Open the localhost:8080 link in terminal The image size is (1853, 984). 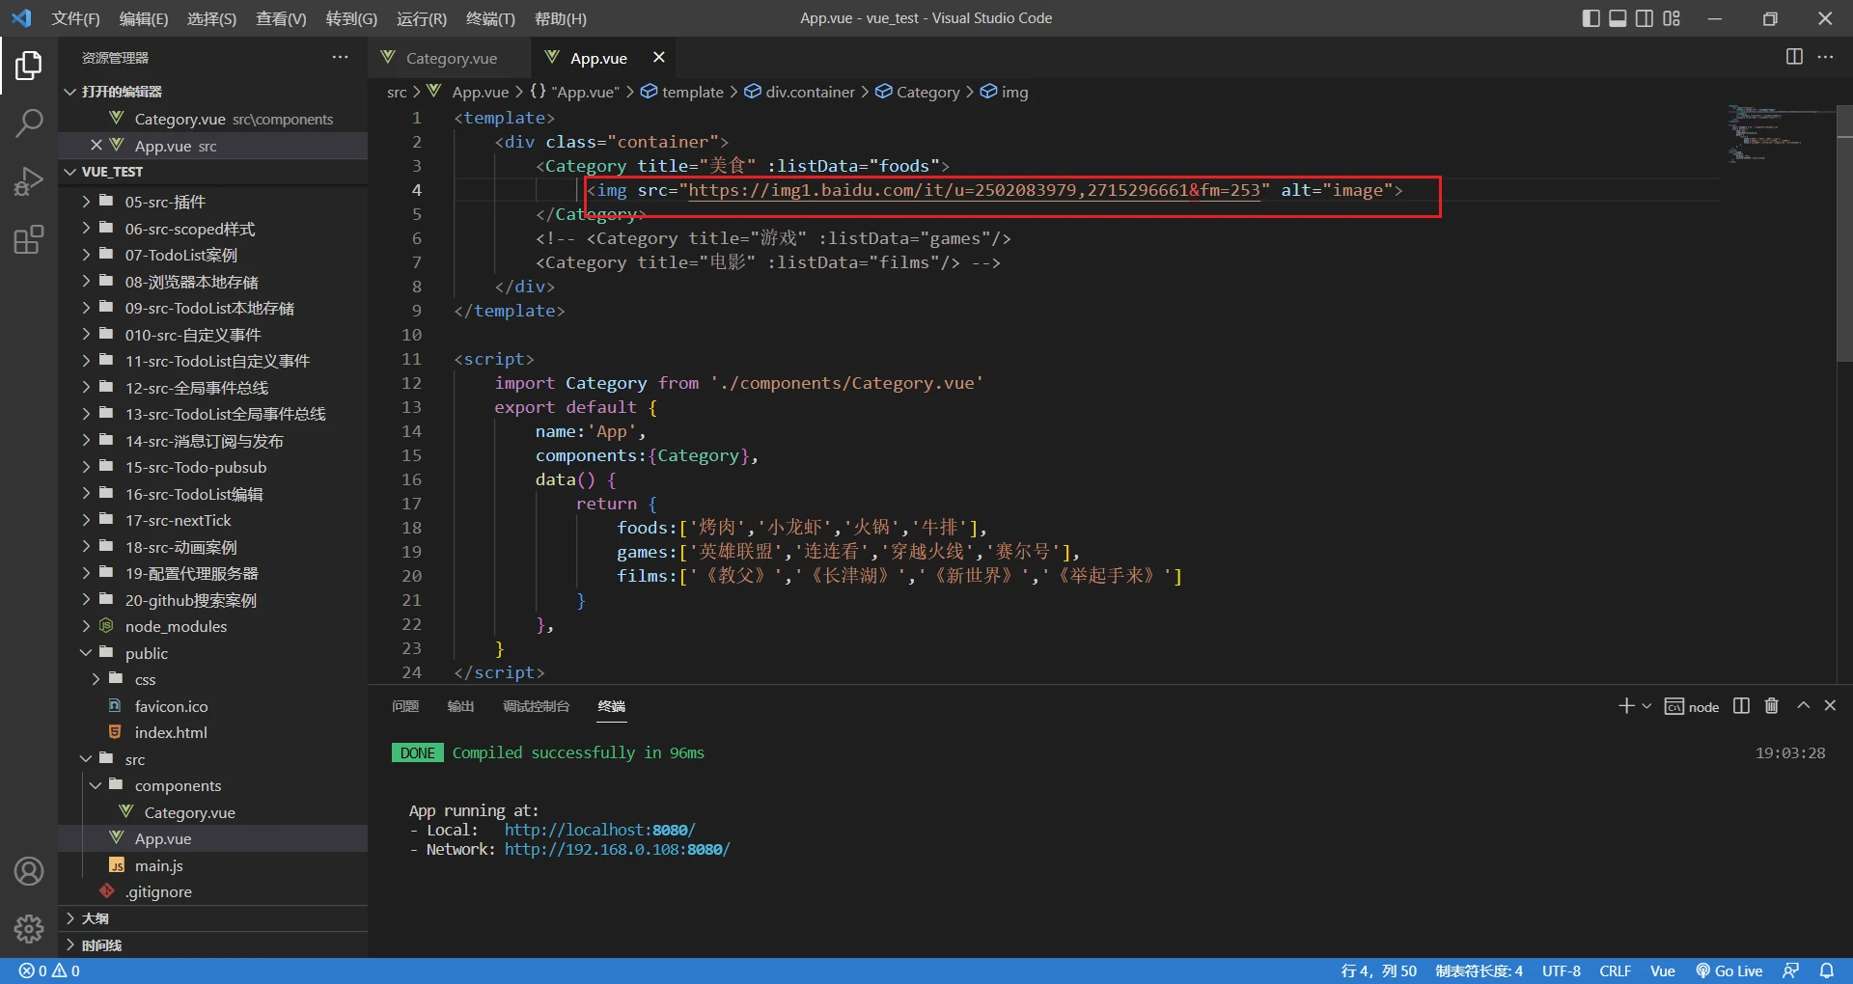[598, 830]
